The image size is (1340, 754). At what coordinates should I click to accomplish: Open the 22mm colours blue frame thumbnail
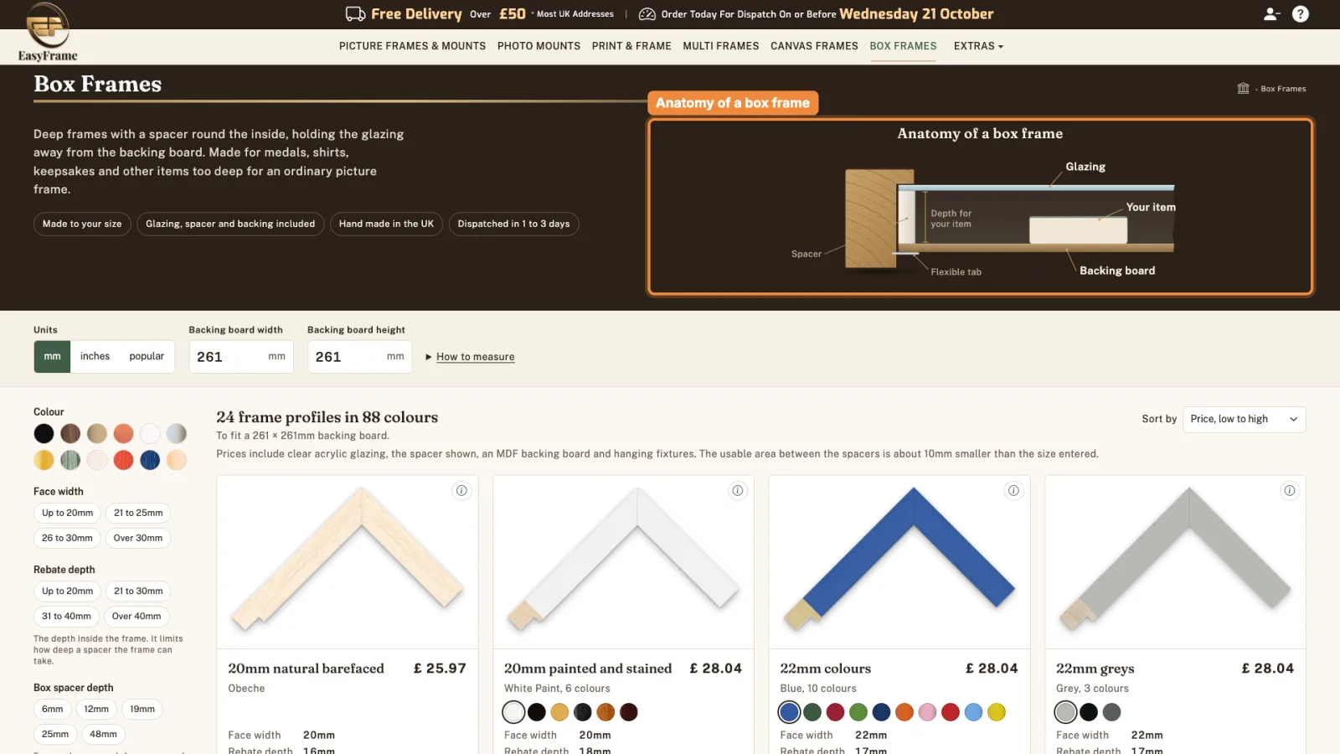[x=899, y=562]
